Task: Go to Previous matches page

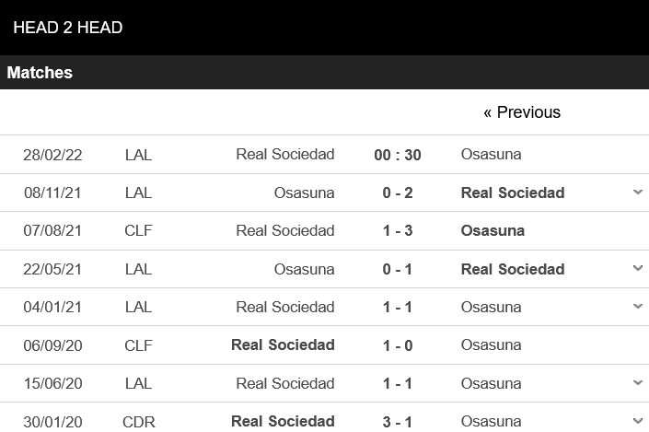Action: coord(522,112)
